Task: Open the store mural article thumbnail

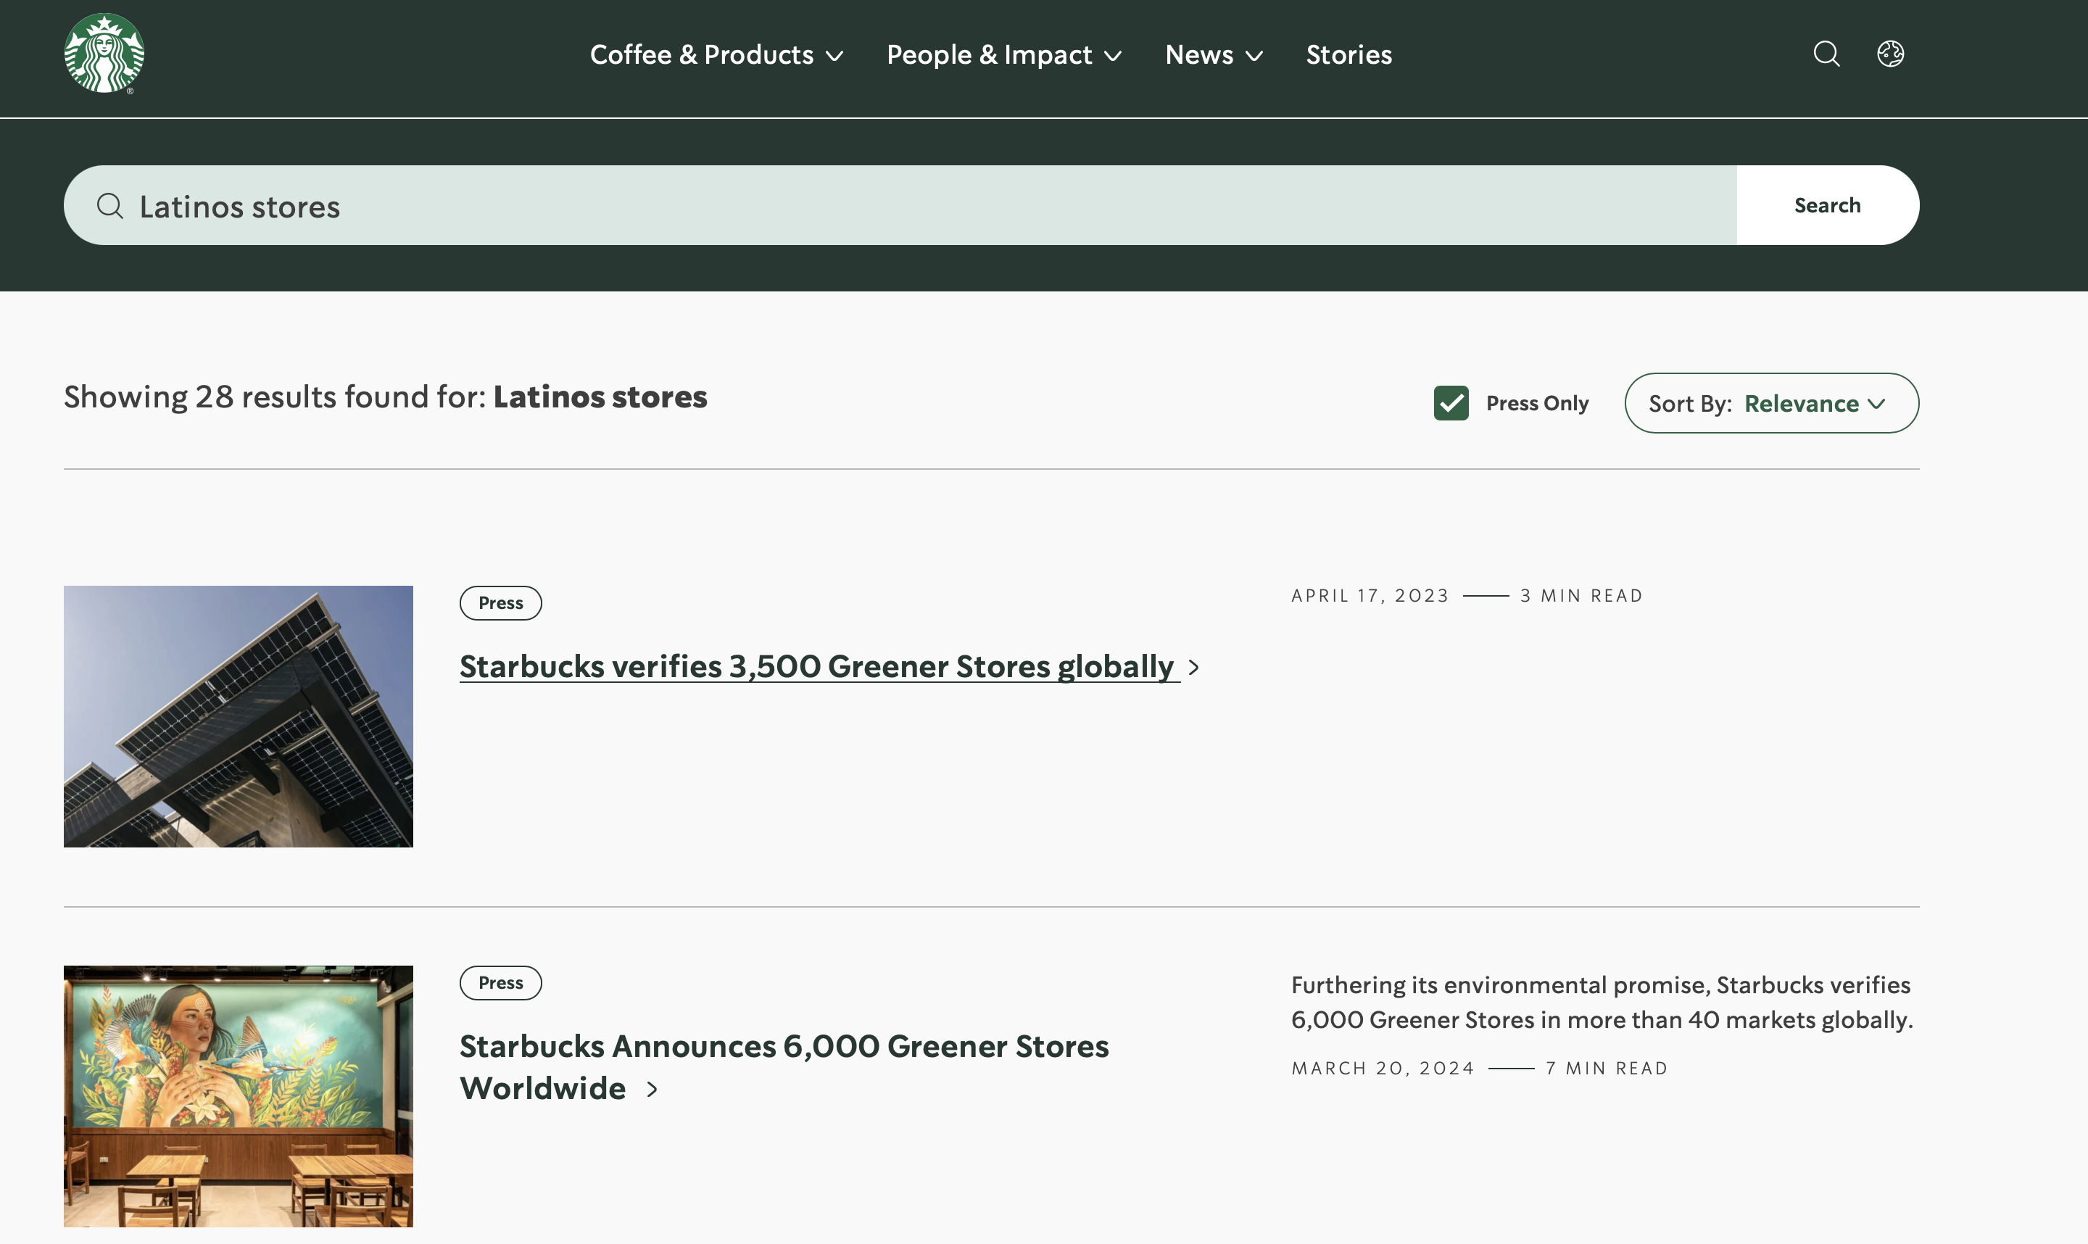Action: pyautogui.click(x=238, y=1096)
